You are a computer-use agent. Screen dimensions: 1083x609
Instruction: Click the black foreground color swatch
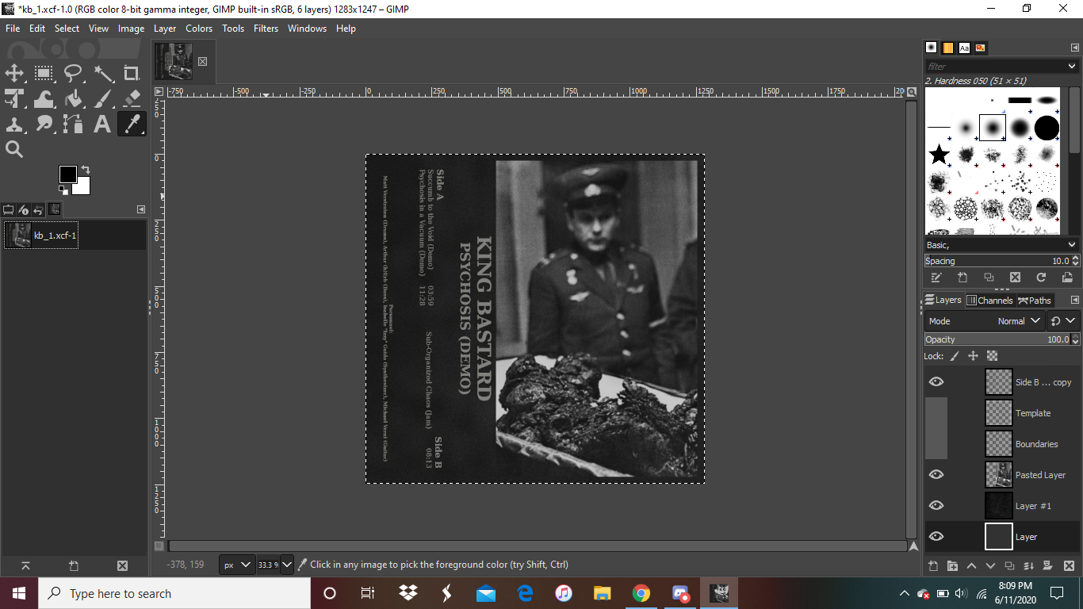pyautogui.click(x=68, y=174)
